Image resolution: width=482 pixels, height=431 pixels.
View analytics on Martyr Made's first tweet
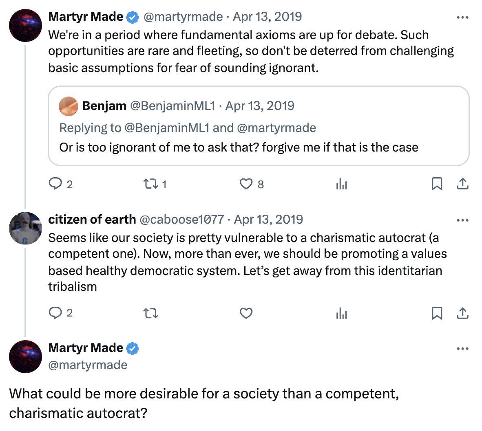[x=341, y=185]
